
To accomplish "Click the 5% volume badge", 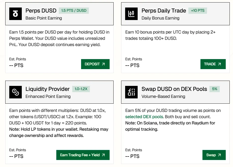I will pos(215,89).
